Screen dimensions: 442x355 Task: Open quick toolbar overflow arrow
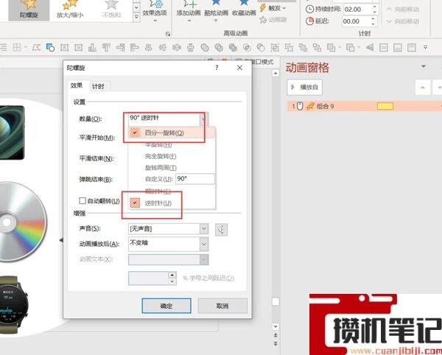pyautogui.click(x=425, y=47)
